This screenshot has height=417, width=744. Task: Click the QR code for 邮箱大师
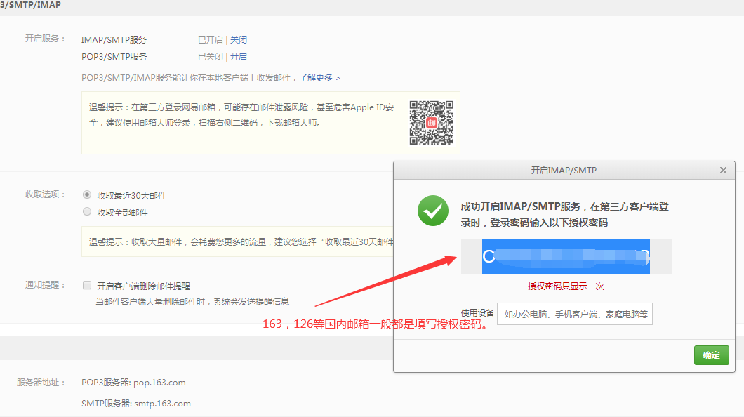click(432, 123)
